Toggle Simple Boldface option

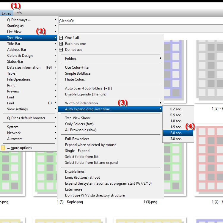click(x=111, y=73)
